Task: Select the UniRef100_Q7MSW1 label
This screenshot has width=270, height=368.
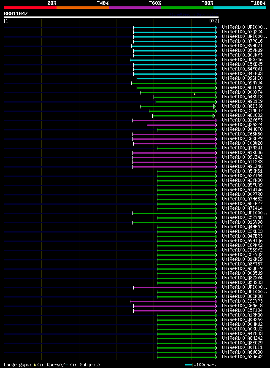Action: (x=242, y=148)
